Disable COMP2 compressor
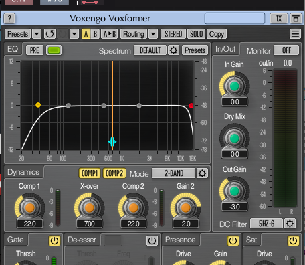 coord(114,173)
